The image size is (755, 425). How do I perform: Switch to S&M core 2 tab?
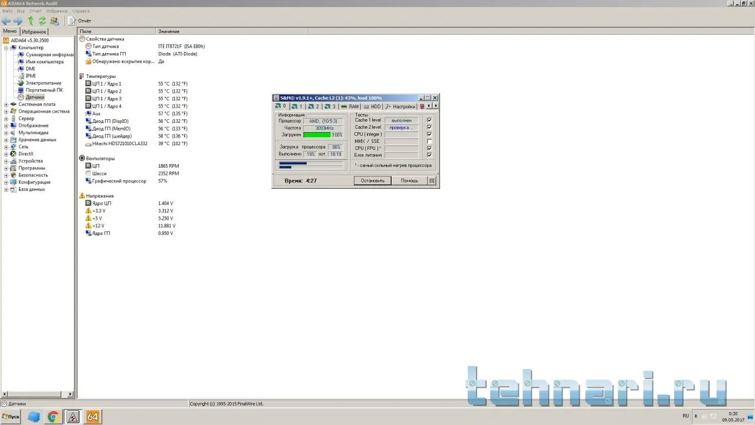pyautogui.click(x=313, y=107)
